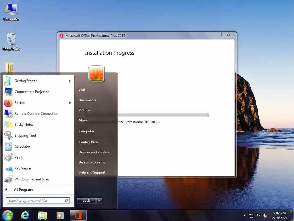The height and width of the screenshot is (221, 294).
Task: Click the Connect to a Projector label
Action: [x=32, y=92]
